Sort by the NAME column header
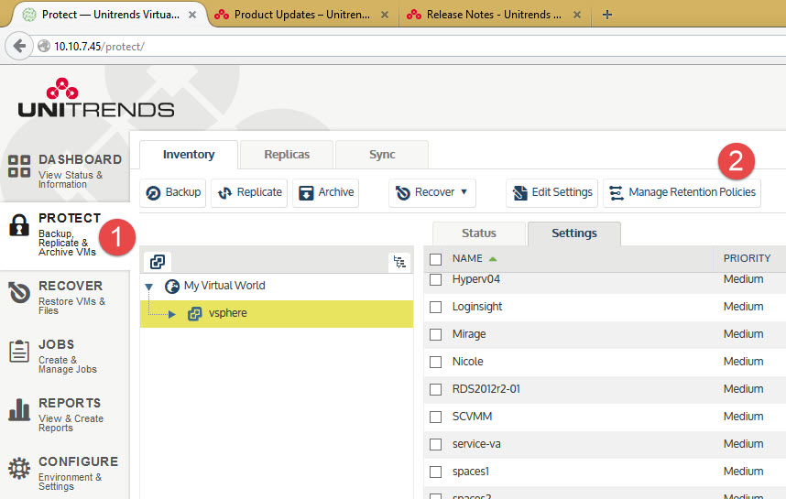The image size is (786, 499). click(x=467, y=258)
